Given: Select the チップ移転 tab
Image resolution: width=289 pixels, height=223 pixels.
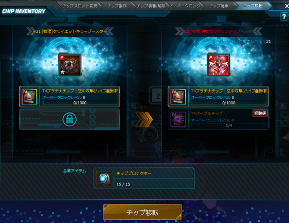Looking at the screenshot, I should click(252, 6).
